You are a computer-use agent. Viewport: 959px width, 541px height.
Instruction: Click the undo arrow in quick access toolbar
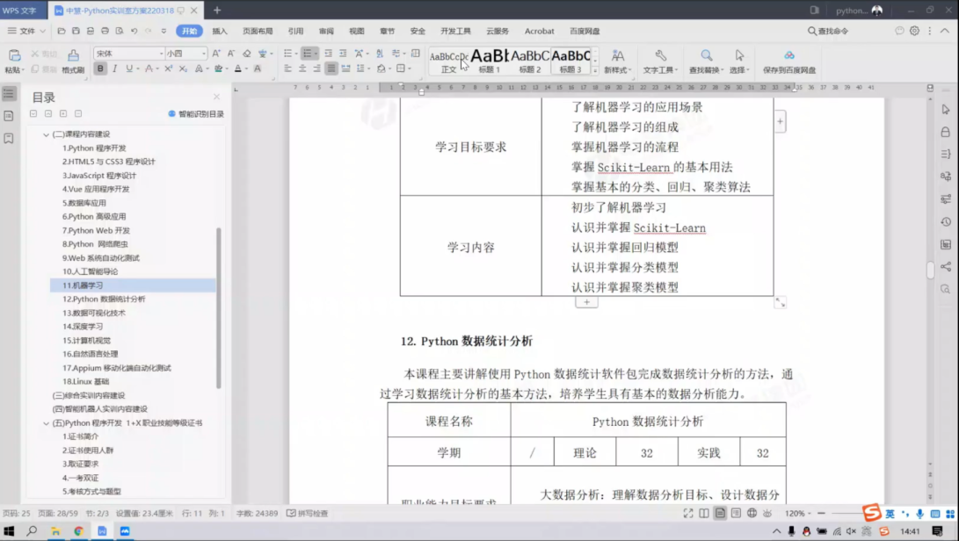(134, 31)
